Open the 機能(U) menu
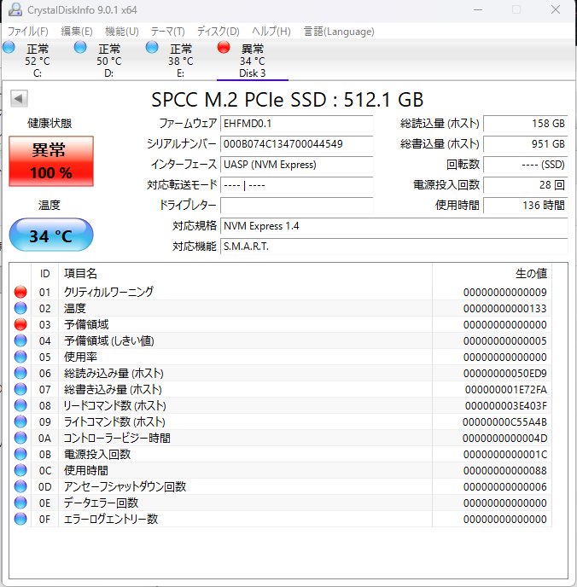577x587 pixels. pos(121,32)
